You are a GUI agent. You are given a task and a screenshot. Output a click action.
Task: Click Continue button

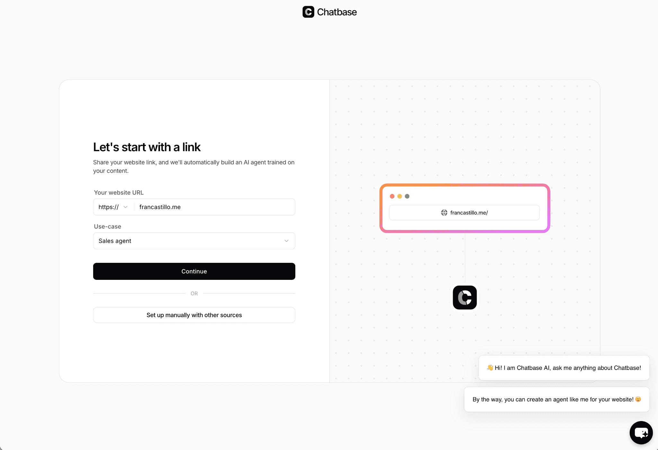click(194, 271)
